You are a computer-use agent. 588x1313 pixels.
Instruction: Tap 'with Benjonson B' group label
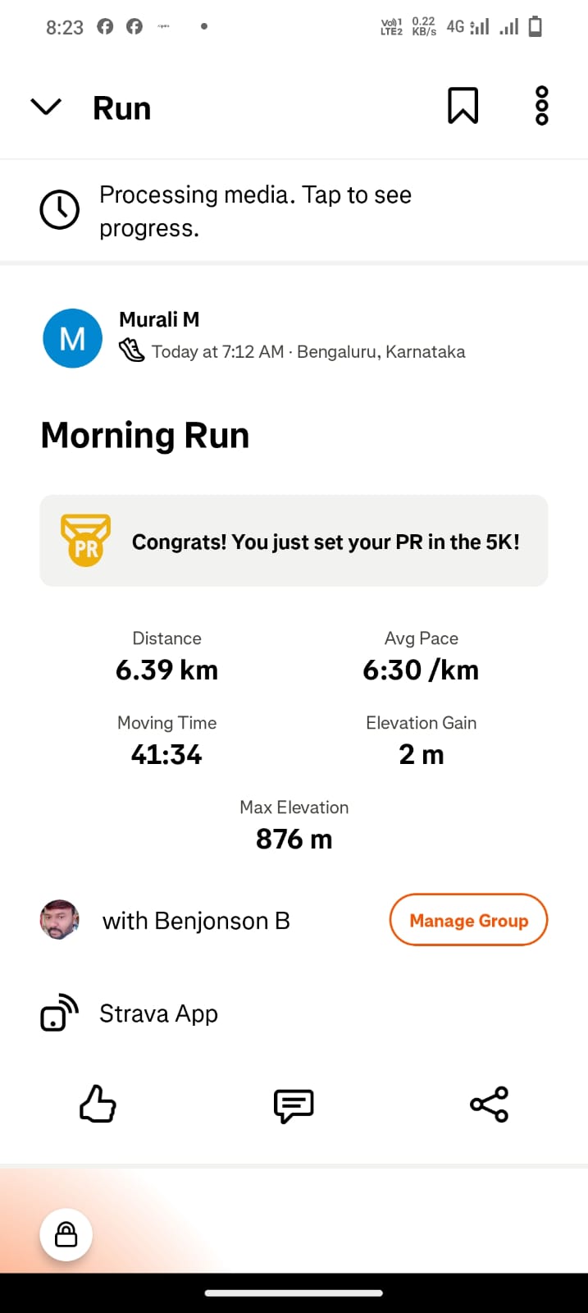pos(196,921)
